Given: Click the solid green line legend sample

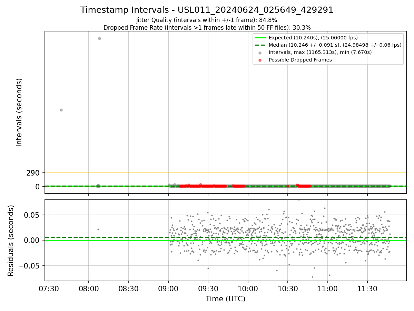Looking at the screenshot, I should pyautogui.click(x=260, y=38).
